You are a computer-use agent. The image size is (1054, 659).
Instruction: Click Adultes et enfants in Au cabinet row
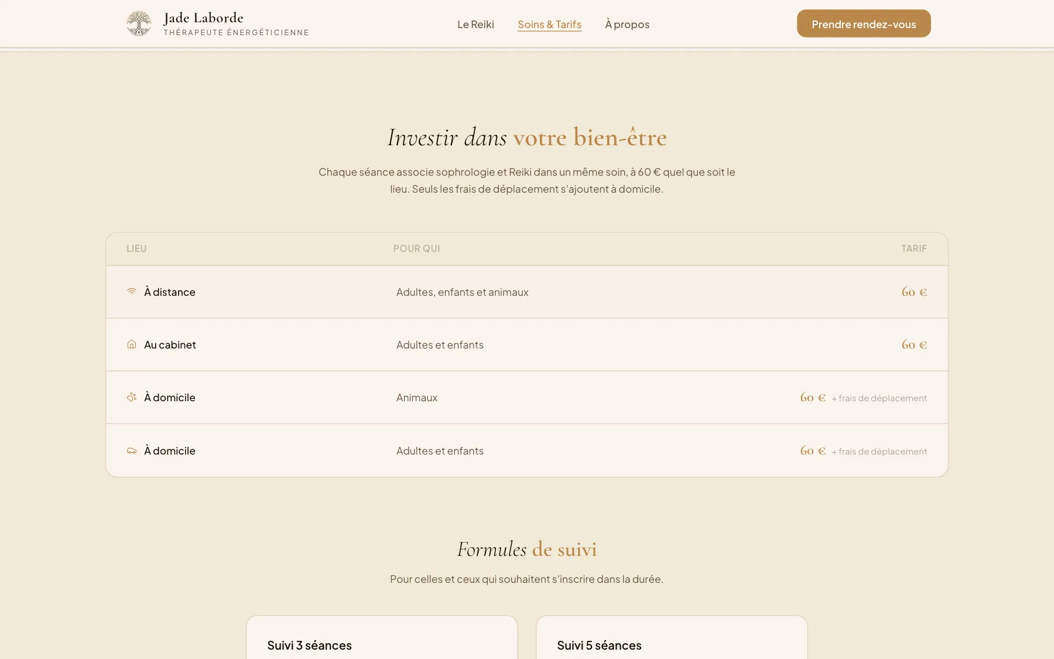click(440, 344)
